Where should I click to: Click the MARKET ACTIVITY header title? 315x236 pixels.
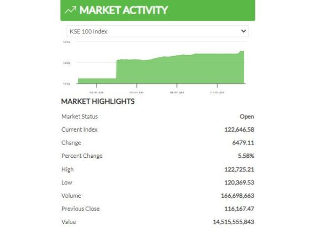(x=124, y=10)
